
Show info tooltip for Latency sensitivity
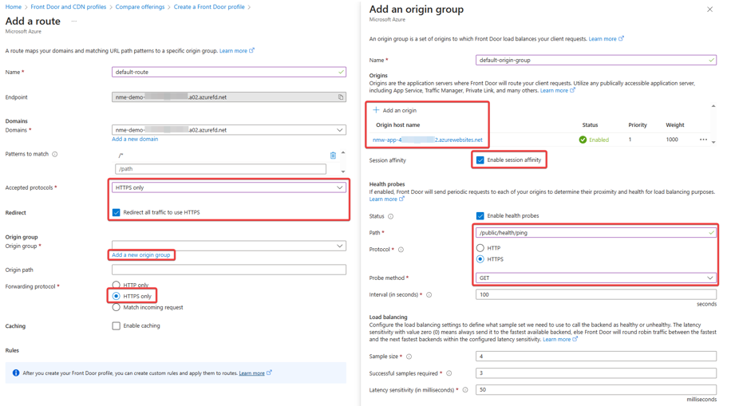click(465, 390)
